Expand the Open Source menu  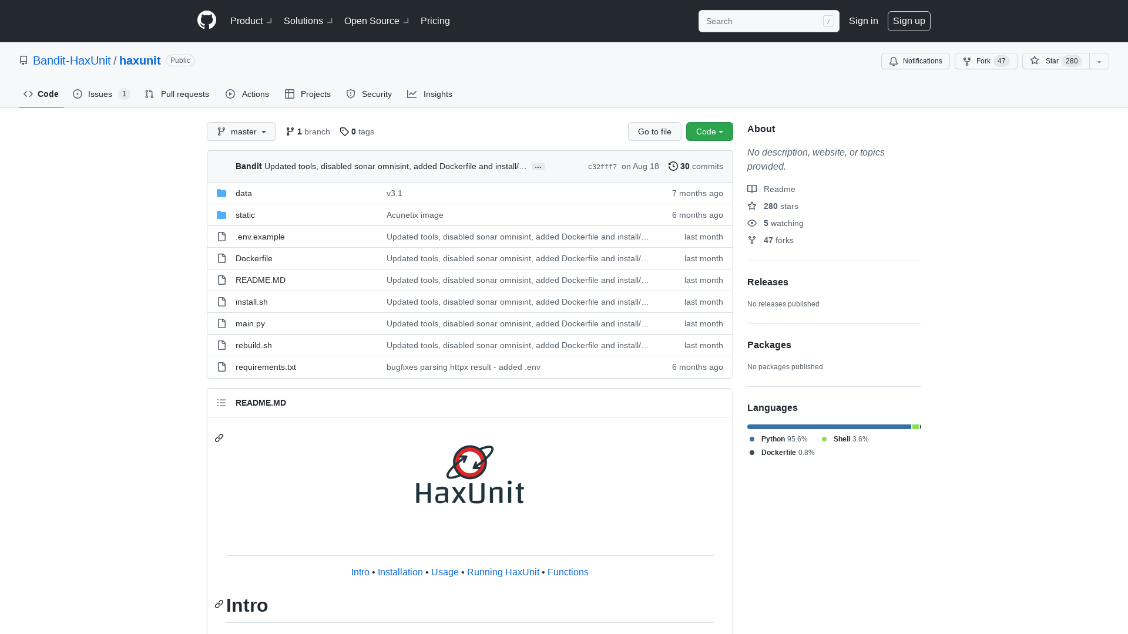click(377, 21)
